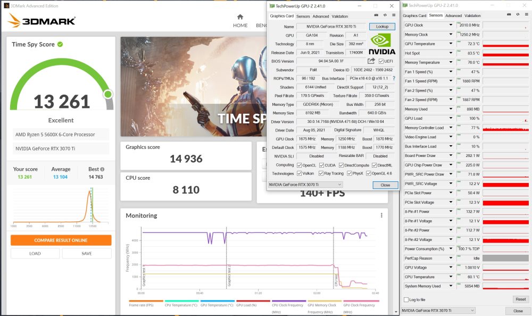This screenshot has width=532, height=316.
Task: Open the Monitoring panel three-dot menu
Action: point(381,215)
